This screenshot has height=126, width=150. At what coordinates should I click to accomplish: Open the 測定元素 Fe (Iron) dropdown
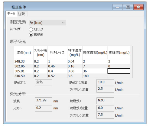47,23
